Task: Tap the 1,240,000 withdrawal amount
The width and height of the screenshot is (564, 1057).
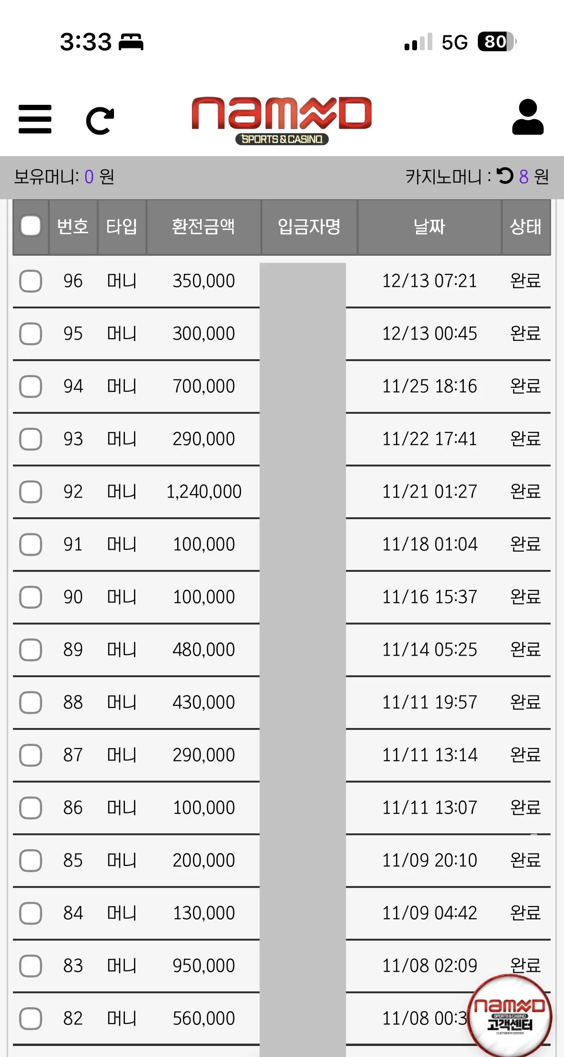Action: click(204, 491)
